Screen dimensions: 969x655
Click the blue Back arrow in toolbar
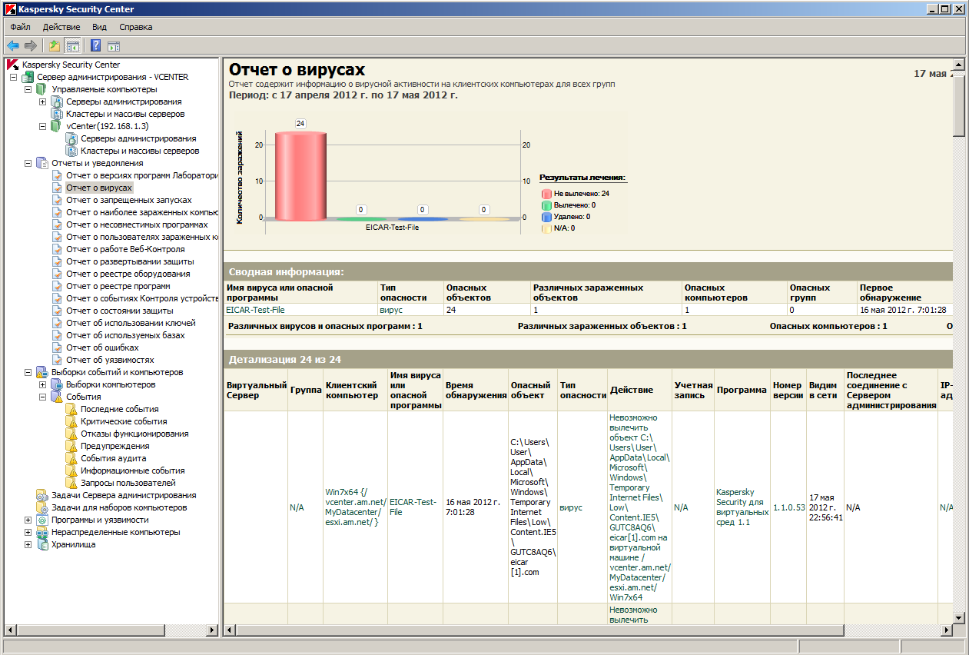point(13,45)
